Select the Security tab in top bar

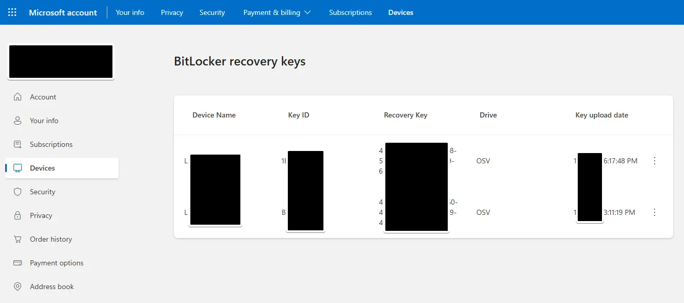212,12
